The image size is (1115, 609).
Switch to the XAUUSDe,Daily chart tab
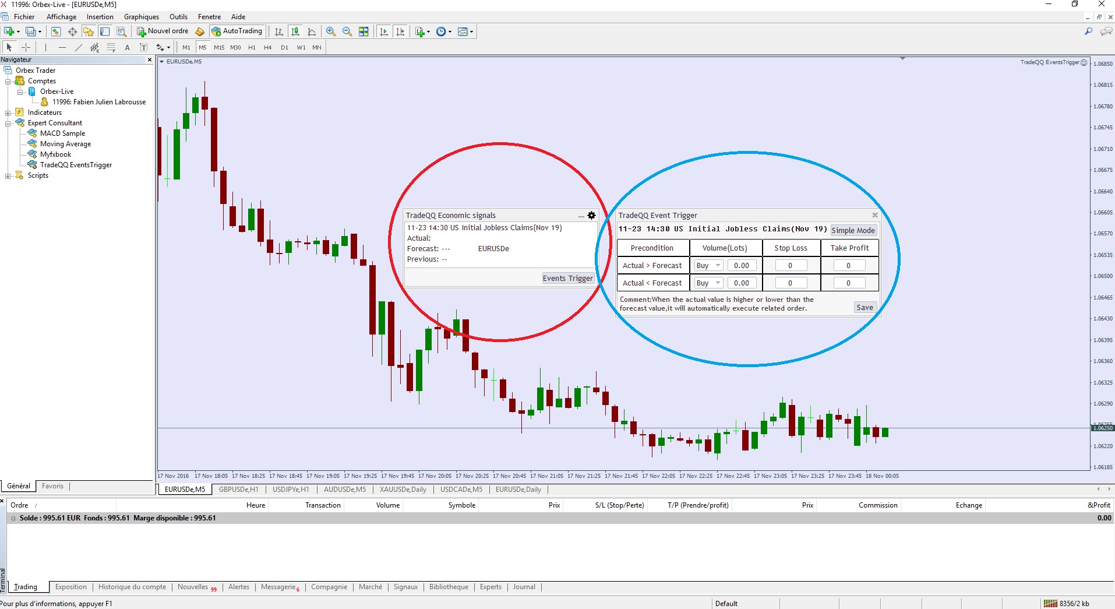click(x=403, y=490)
